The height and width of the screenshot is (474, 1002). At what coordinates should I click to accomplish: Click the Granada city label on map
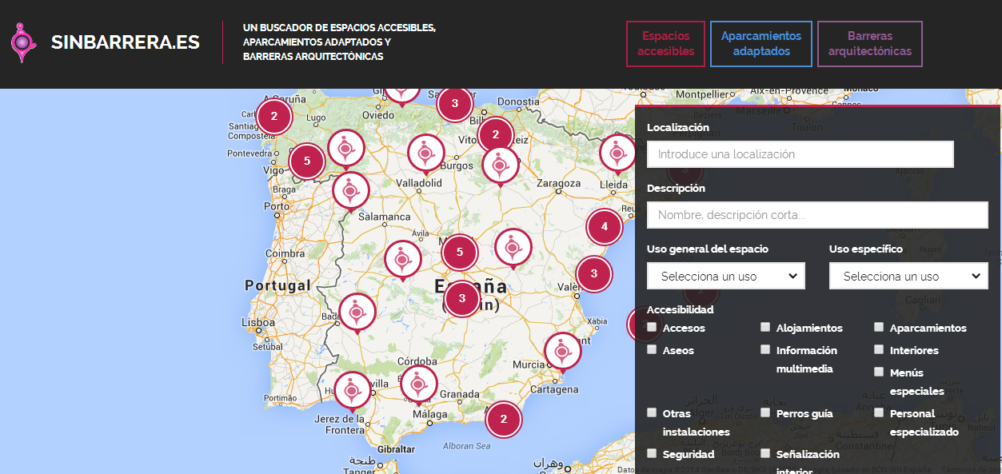coord(459,394)
